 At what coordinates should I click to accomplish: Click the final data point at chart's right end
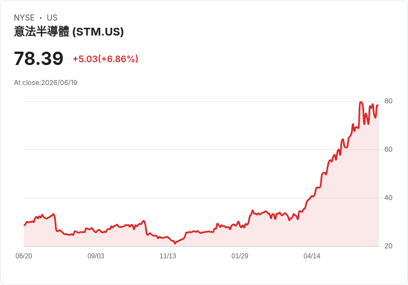(378, 106)
